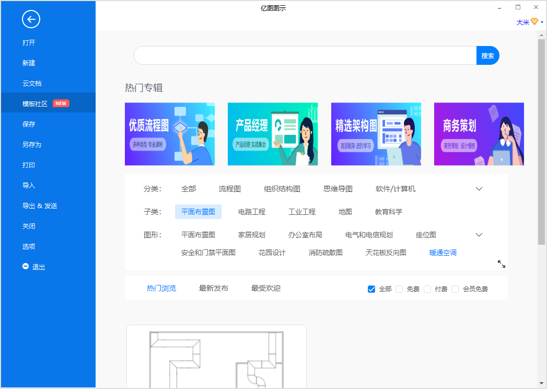Click the scrollbar down arrow
This screenshot has height=389, width=547.
tap(541, 383)
